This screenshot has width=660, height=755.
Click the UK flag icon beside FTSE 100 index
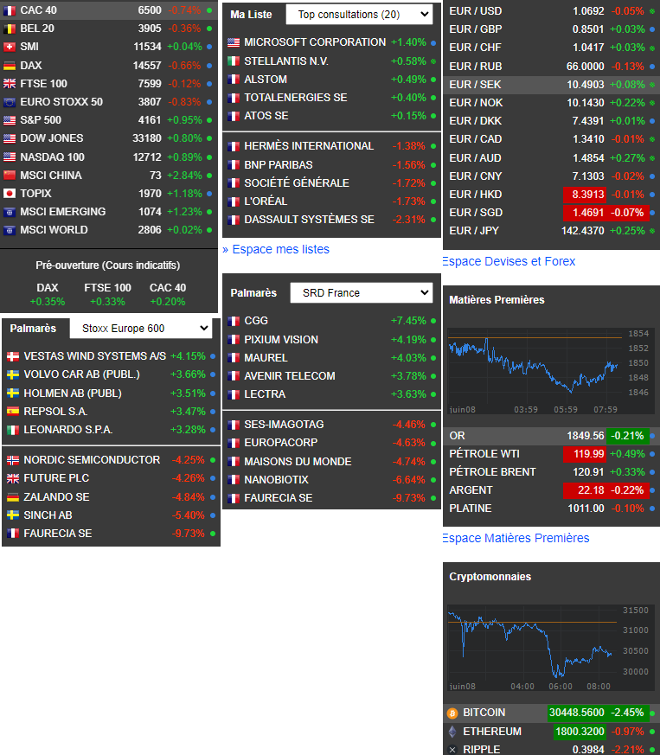click(10, 84)
